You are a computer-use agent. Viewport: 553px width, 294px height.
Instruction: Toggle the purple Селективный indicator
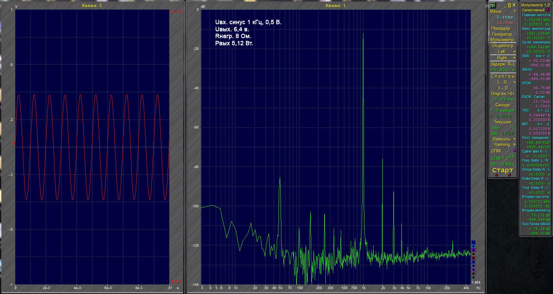548,10
